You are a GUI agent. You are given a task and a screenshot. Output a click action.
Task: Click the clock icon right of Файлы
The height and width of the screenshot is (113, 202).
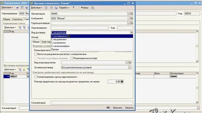point(92,8)
